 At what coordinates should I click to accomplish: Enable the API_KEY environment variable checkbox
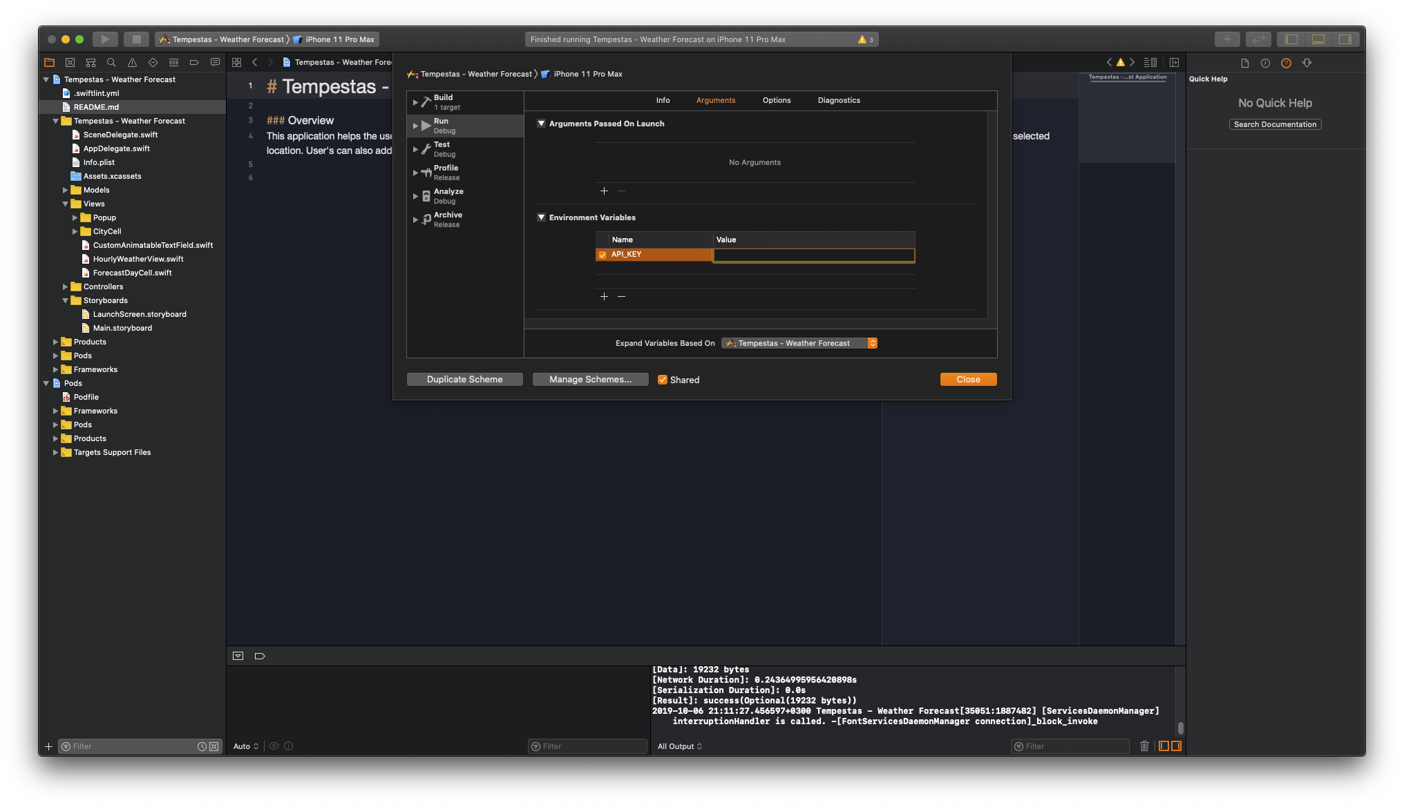click(x=600, y=254)
